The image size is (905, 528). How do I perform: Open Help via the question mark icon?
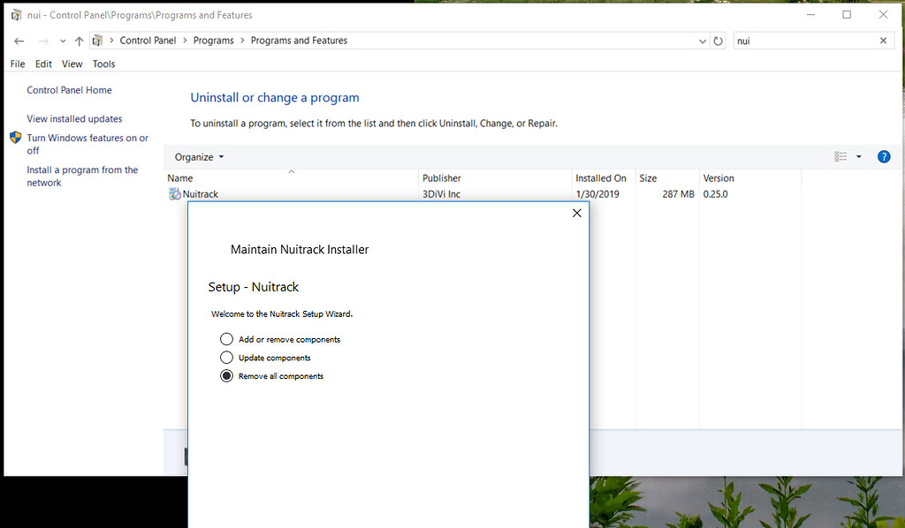coord(884,156)
